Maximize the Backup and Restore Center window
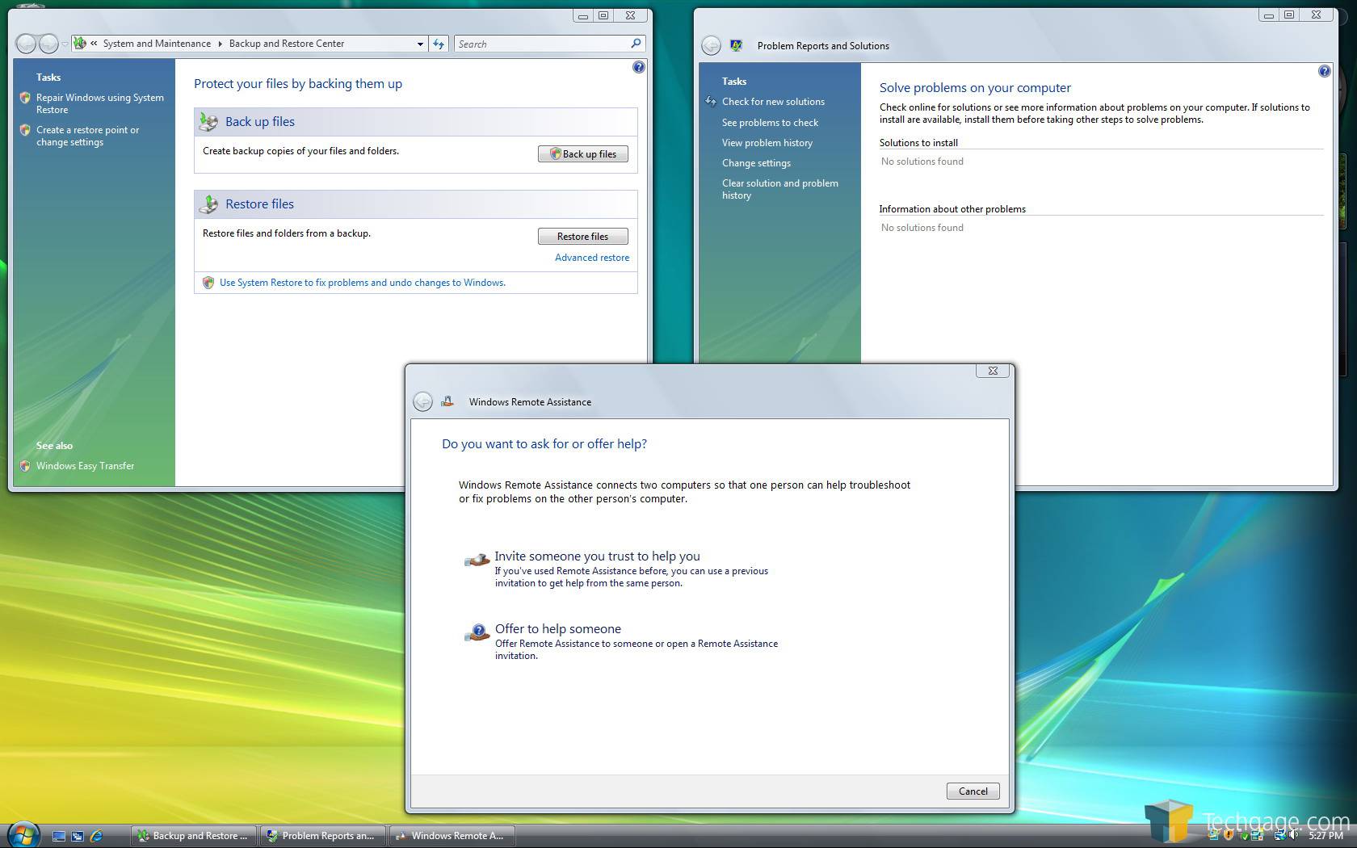This screenshot has width=1357, height=848. coord(603,15)
